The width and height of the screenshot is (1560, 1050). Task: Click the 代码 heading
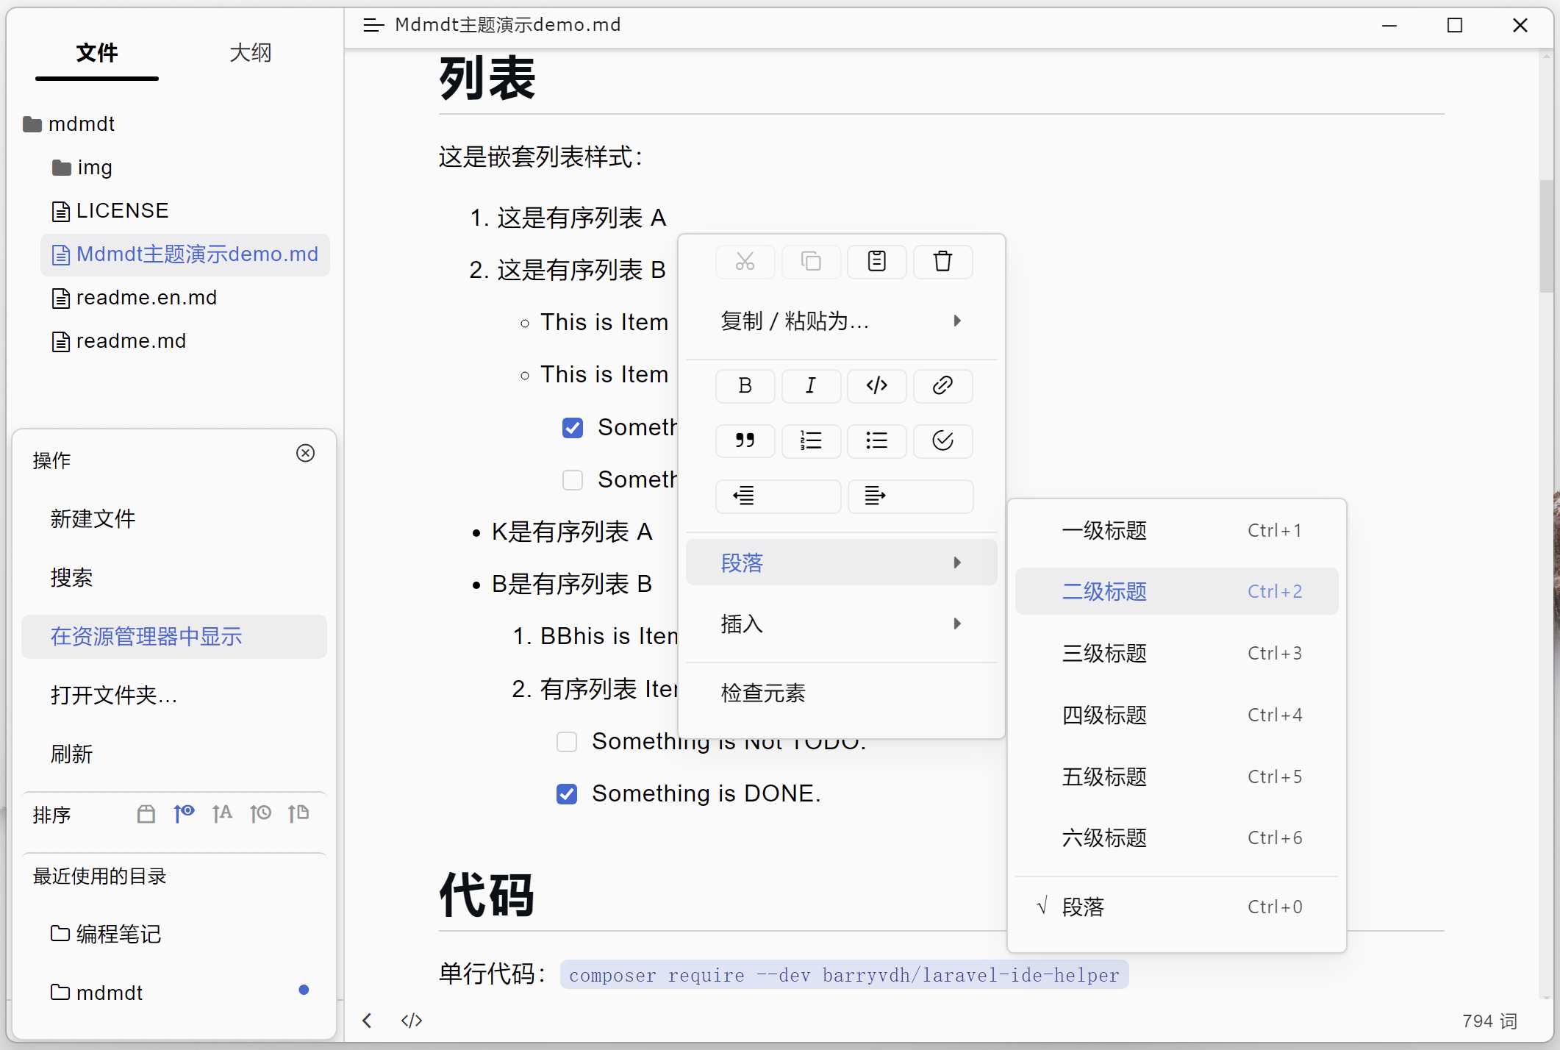(487, 896)
